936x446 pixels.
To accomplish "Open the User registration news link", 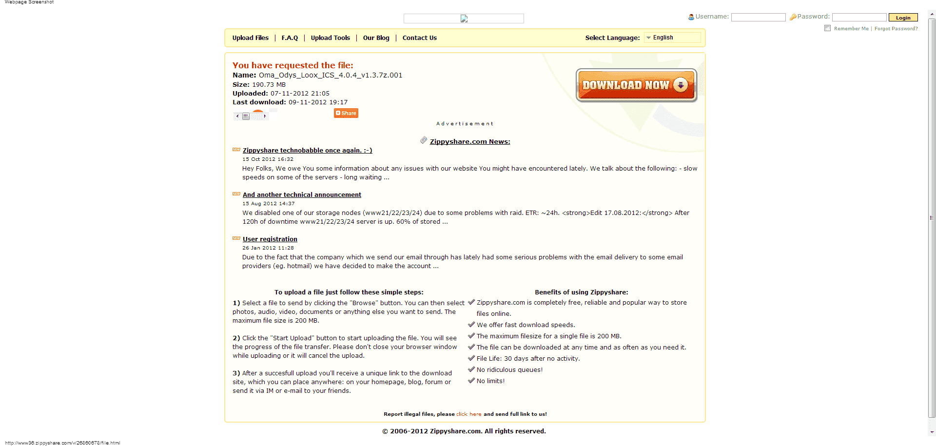I will coord(270,239).
